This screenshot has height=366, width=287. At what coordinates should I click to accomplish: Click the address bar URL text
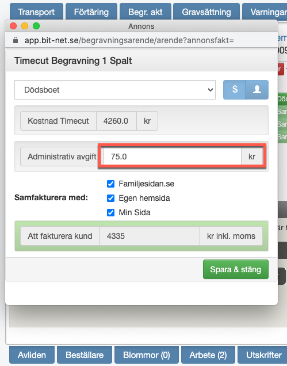coord(129,40)
